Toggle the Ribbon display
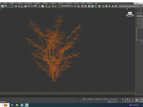 point(89,6)
